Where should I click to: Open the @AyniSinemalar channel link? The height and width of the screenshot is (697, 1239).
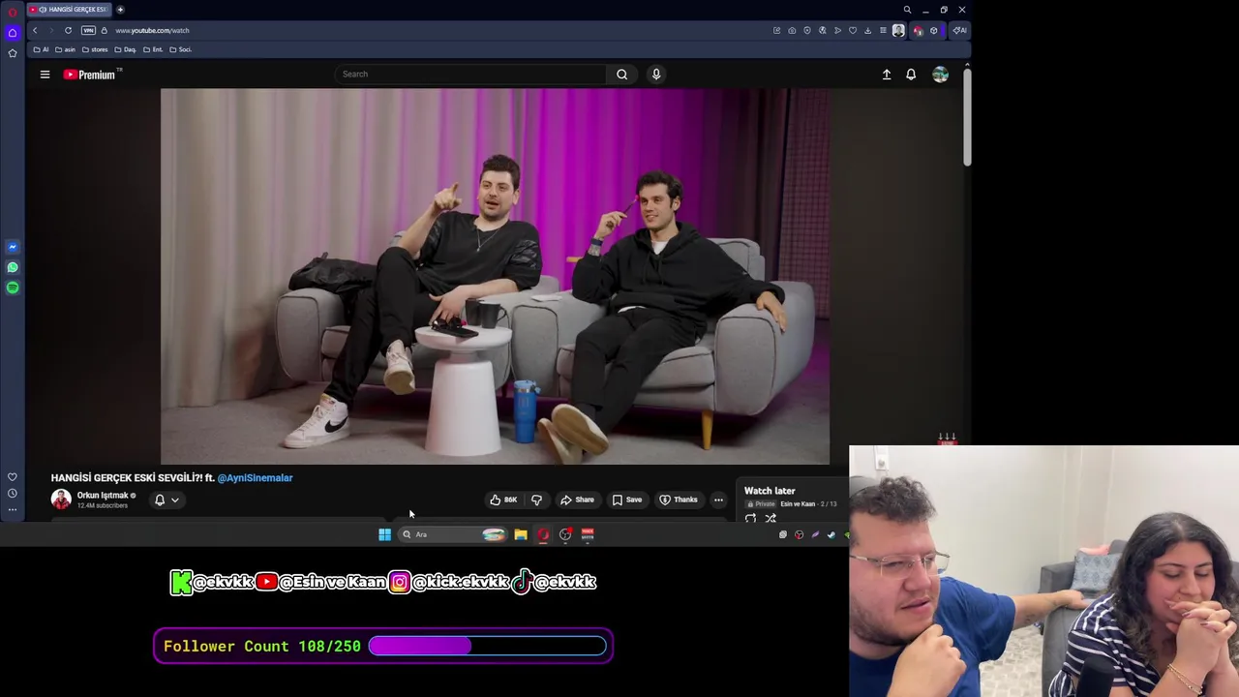click(255, 477)
